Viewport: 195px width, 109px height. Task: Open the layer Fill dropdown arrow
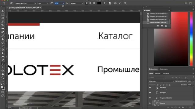coord(193,85)
